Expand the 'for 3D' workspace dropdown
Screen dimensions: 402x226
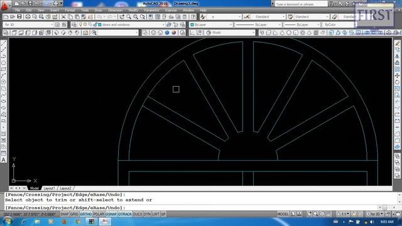click(x=28, y=24)
